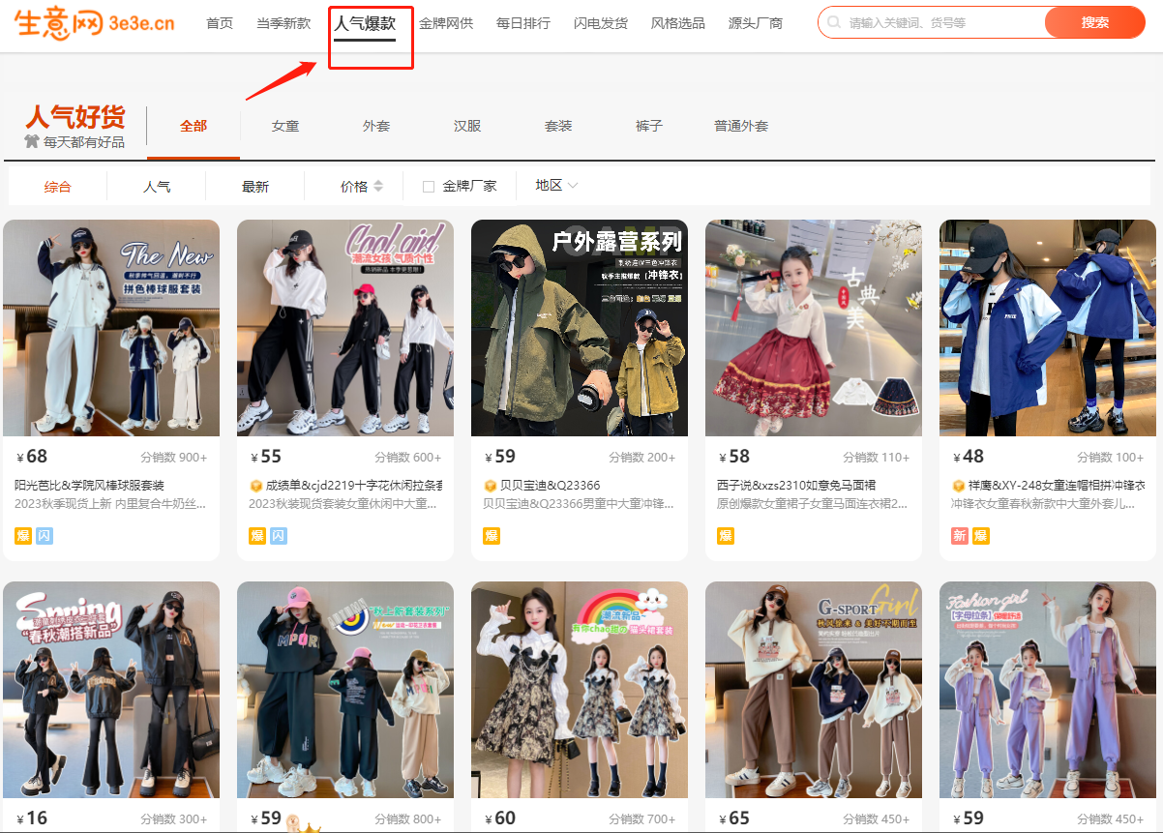The width and height of the screenshot is (1163, 833).
Task: Open 阳光芭比&学院风棒球服套装 title link
Action: (89, 486)
